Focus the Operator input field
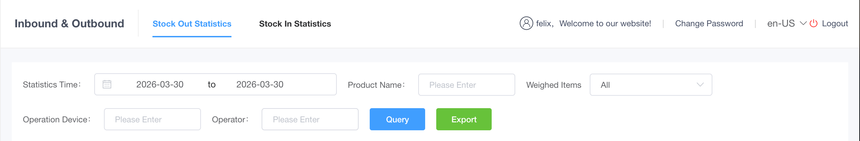Viewport: 860px width, 141px height. coord(310,119)
